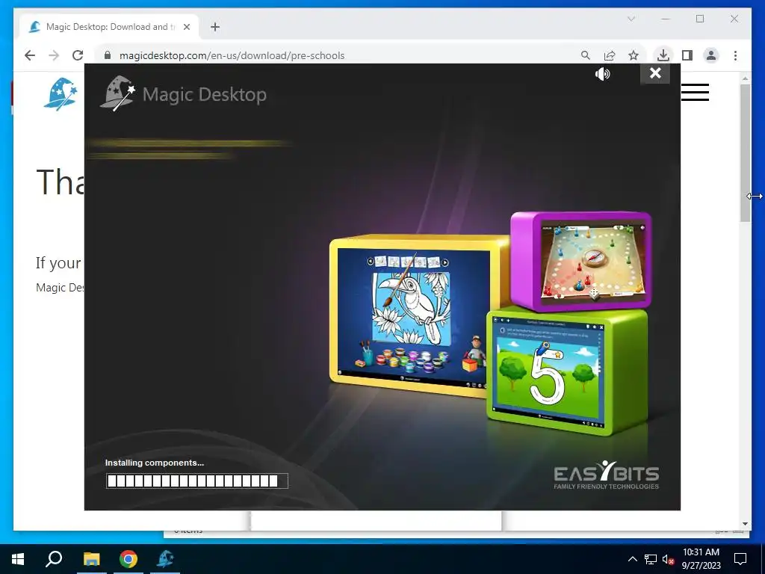Open Chrome three-dot menu

[735, 55]
